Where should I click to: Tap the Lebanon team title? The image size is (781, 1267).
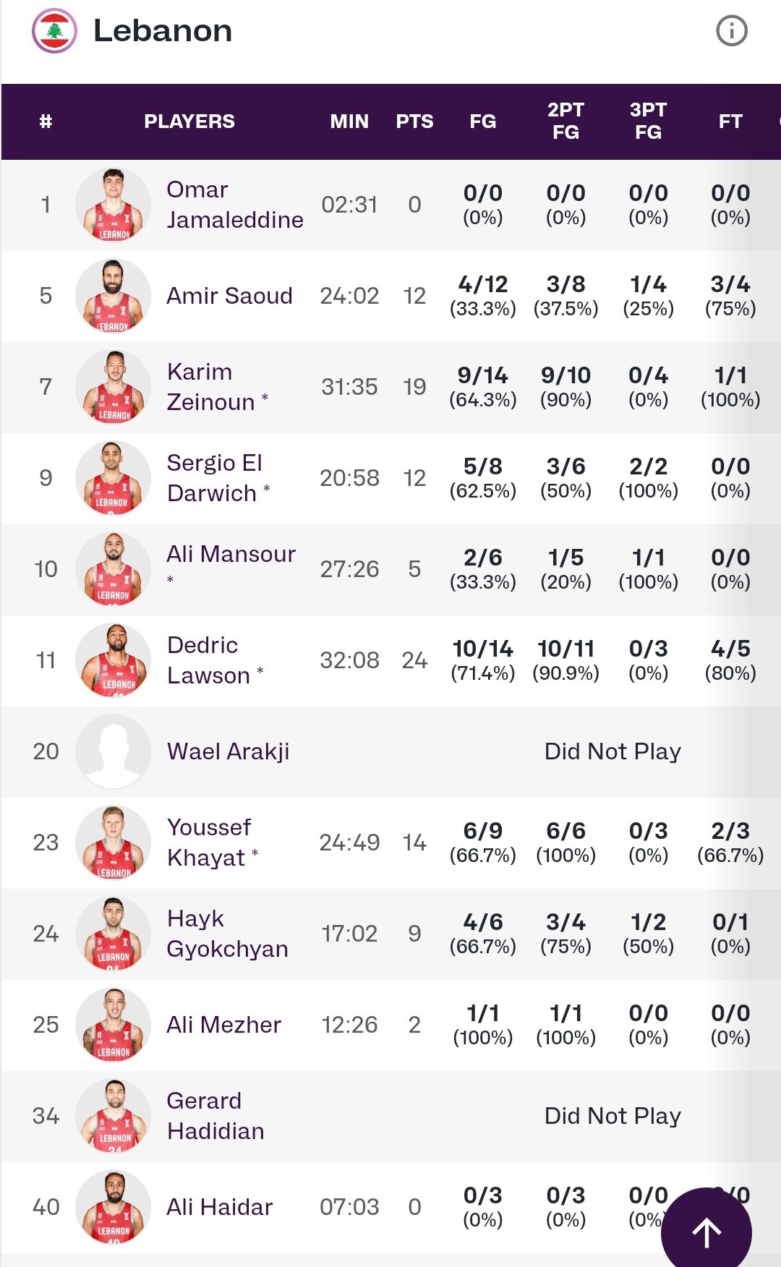click(163, 31)
